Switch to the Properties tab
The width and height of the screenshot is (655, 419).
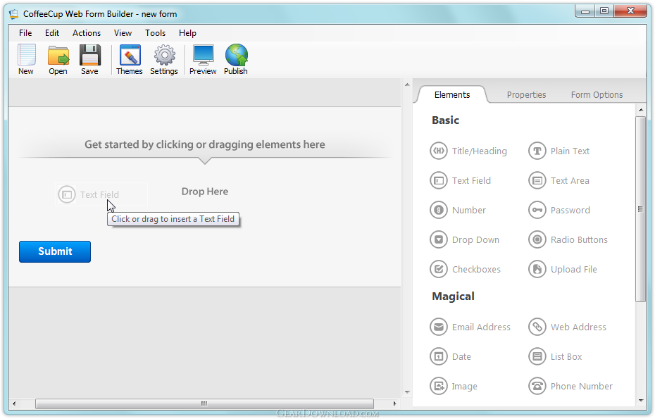click(x=526, y=95)
